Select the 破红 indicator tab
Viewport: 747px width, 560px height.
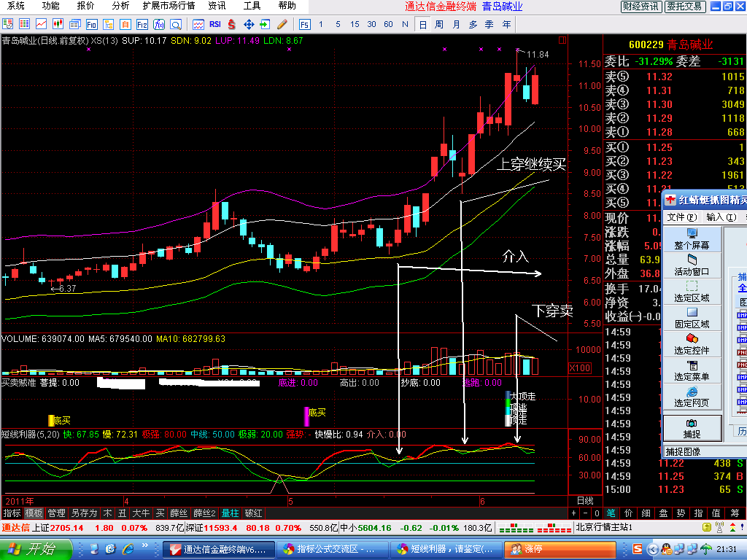[253, 513]
